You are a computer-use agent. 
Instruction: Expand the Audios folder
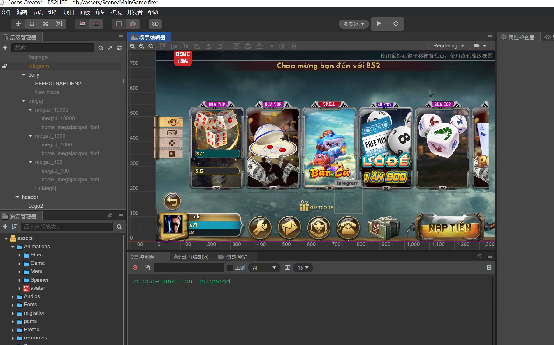coord(13,297)
